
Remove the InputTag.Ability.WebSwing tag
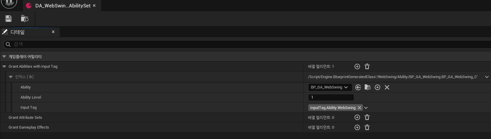359,108
